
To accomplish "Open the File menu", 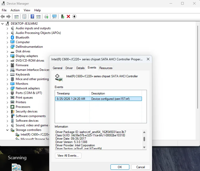I will pos(4,10).
